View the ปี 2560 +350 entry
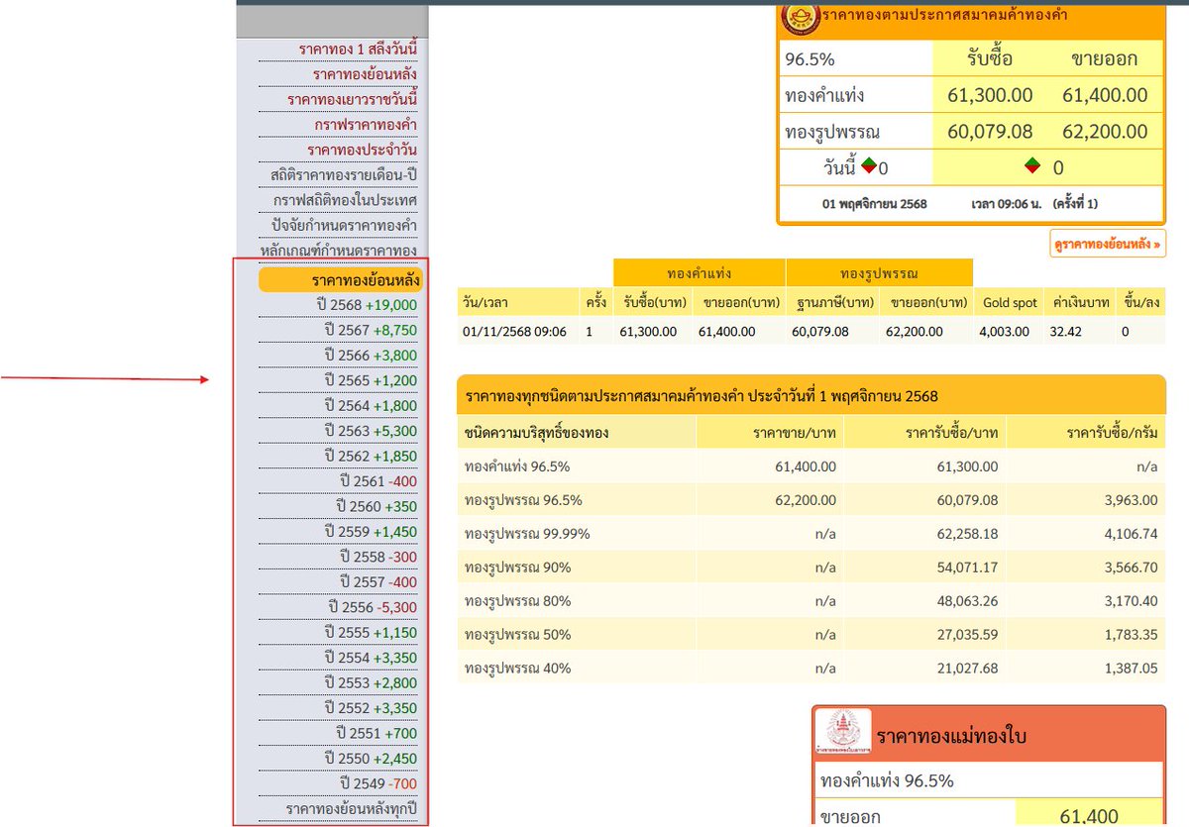The width and height of the screenshot is (1189, 827). point(375,506)
